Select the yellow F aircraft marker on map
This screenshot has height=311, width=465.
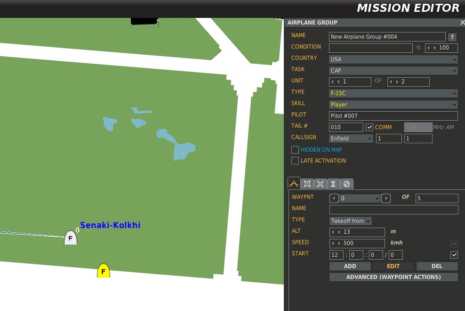[104, 270]
